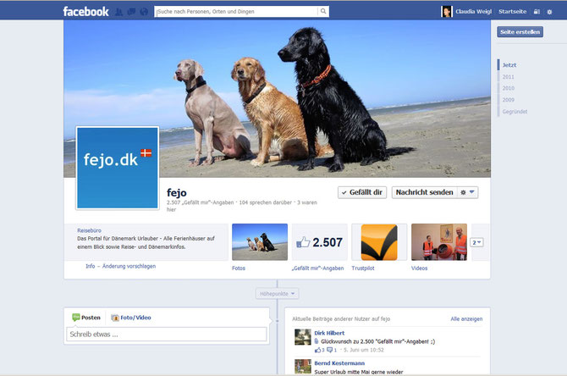Screen dimensions: 567x376
Task: Click "104 sprechen darüber" text
Action: click(x=265, y=202)
